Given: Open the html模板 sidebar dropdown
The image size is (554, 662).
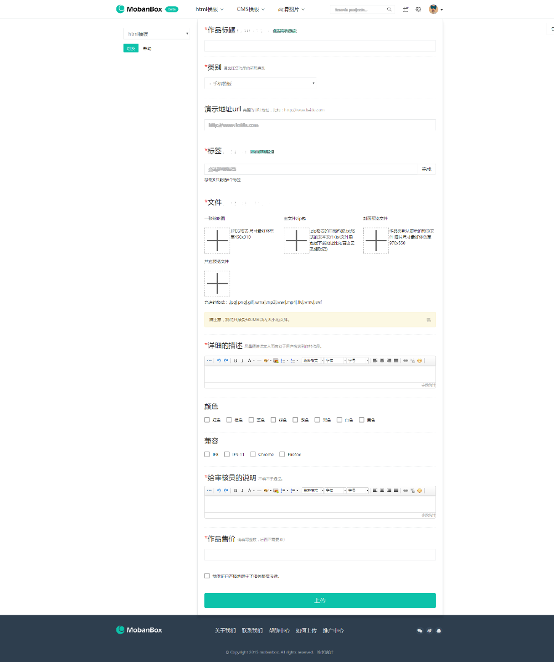Looking at the screenshot, I should [156, 34].
